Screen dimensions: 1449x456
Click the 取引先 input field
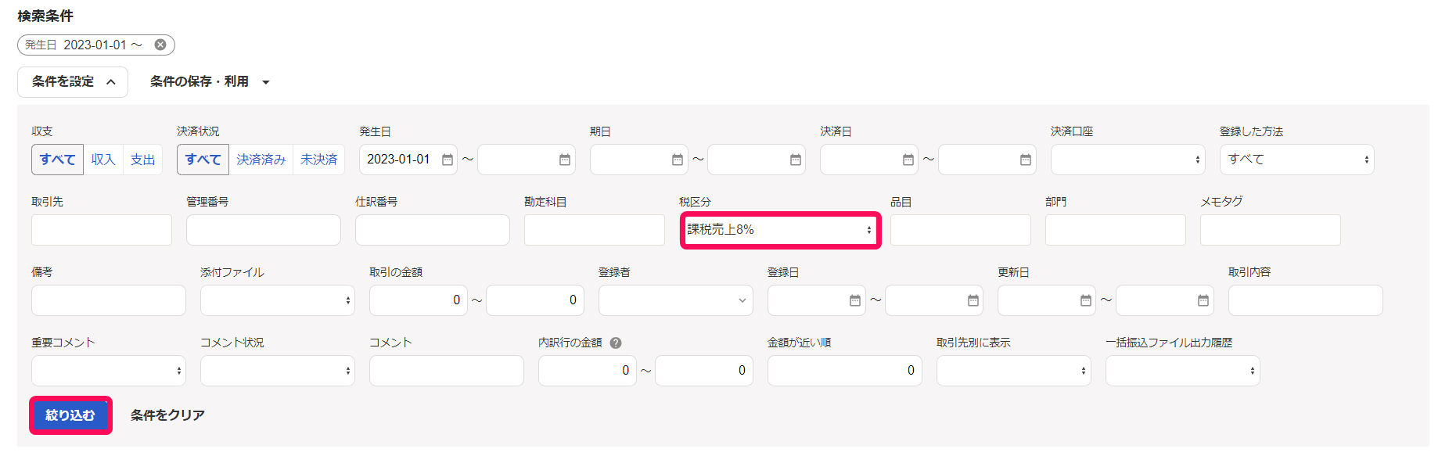(x=102, y=230)
